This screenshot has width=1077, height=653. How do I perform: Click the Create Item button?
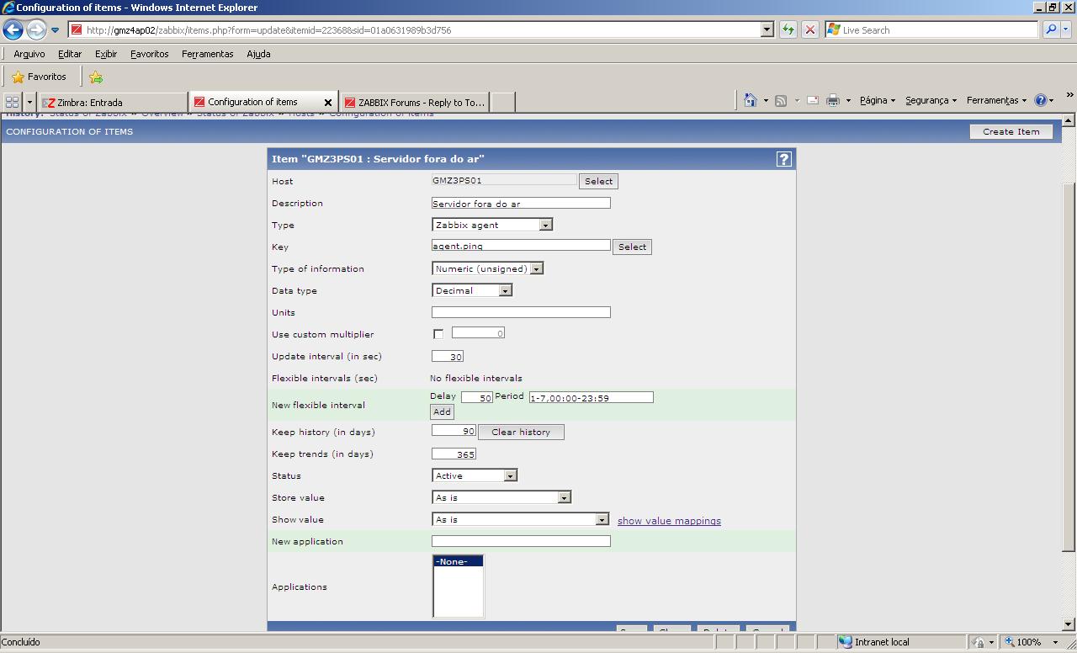(x=1011, y=131)
